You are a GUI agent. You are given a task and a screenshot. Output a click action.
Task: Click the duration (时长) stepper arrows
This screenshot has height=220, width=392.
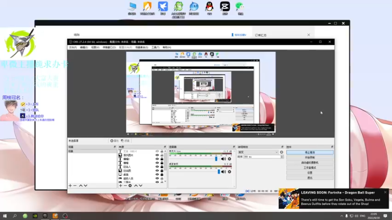pos(282,156)
